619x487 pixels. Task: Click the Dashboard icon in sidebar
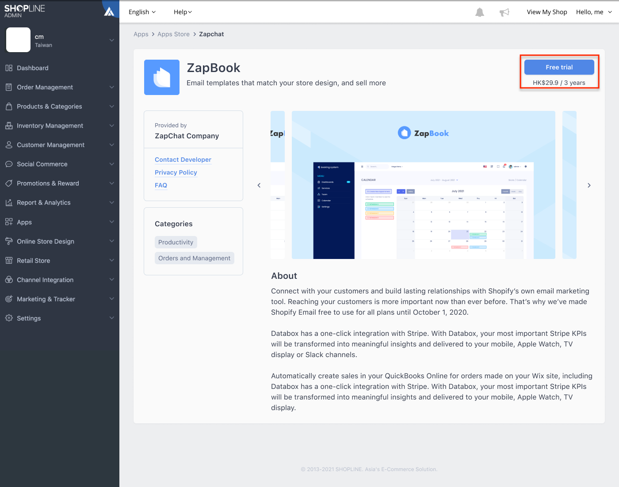tap(9, 68)
